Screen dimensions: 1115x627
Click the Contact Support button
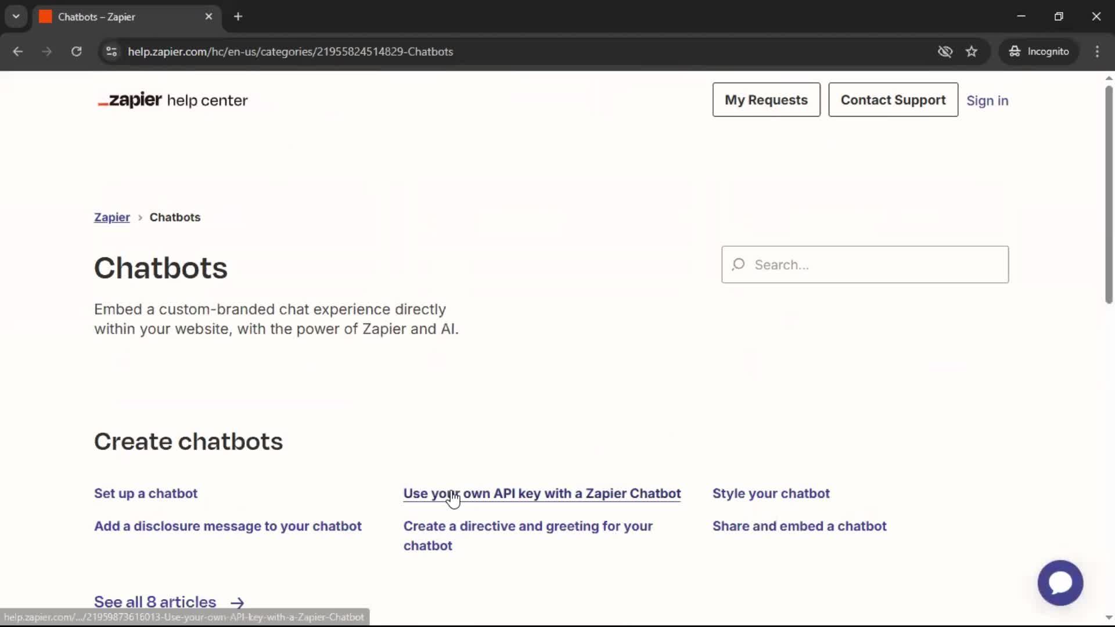[x=893, y=100]
